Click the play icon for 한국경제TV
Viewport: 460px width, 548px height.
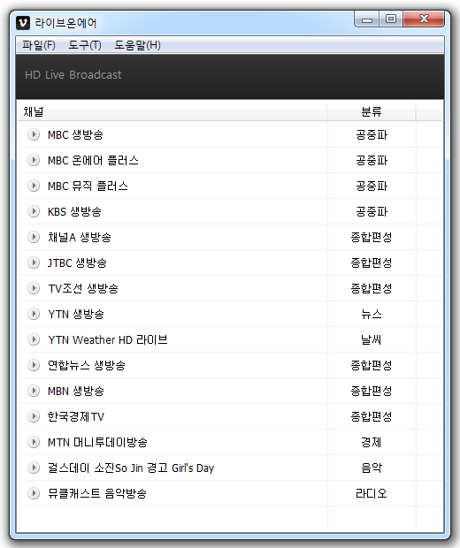pyautogui.click(x=34, y=416)
